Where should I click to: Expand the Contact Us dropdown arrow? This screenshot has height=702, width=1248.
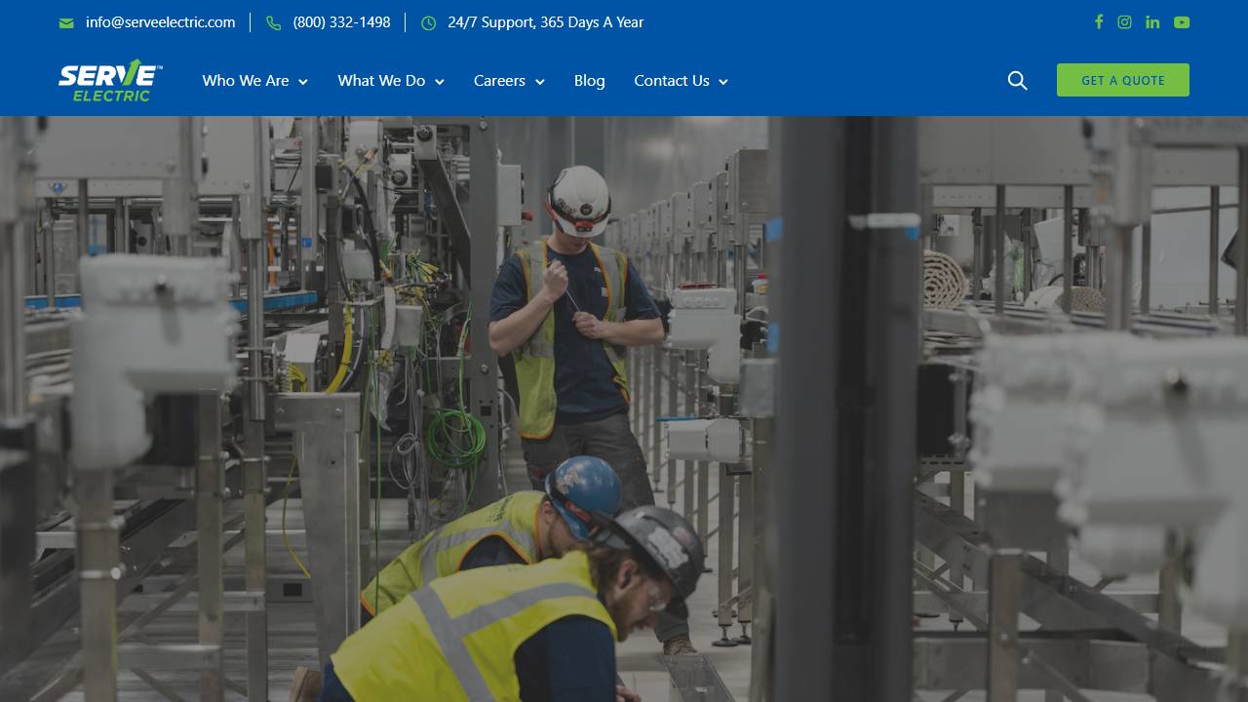point(723,82)
